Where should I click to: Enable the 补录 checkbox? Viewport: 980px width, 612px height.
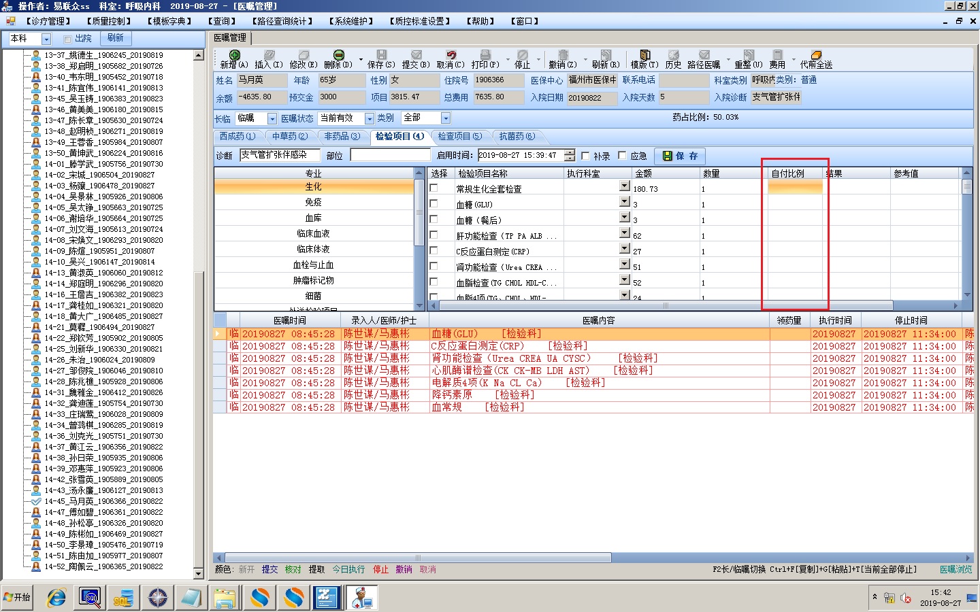(x=585, y=156)
